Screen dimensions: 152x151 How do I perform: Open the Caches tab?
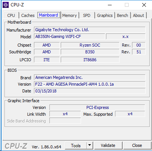28,15
